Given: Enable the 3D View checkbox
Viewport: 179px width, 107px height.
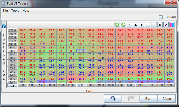Looking at the screenshot, I should coord(161,17).
